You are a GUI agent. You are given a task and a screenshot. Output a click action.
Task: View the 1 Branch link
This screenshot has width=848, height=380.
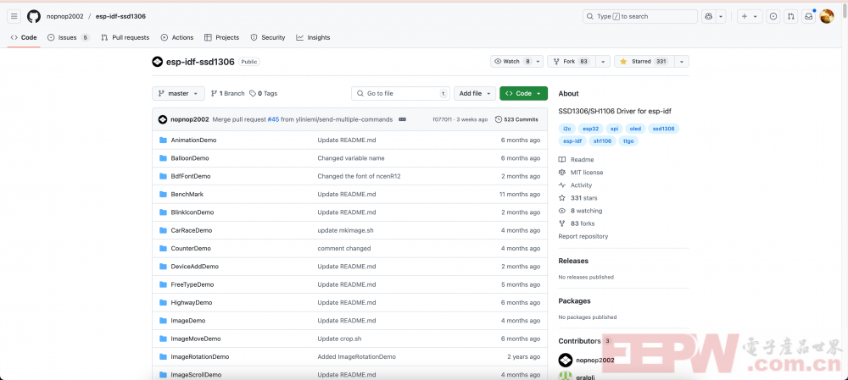227,93
